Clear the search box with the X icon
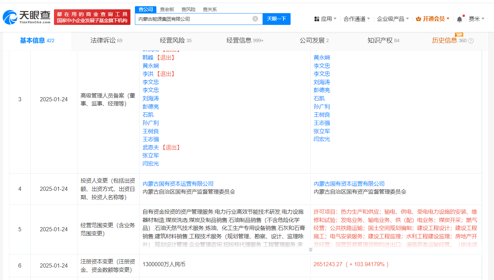 [x=255, y=19]
